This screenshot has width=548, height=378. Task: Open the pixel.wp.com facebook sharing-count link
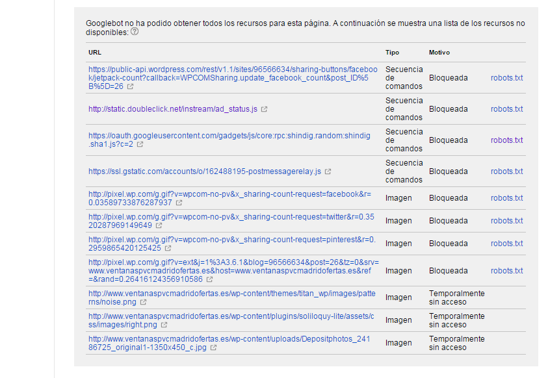pyautogui.click(x=229, y=198)
